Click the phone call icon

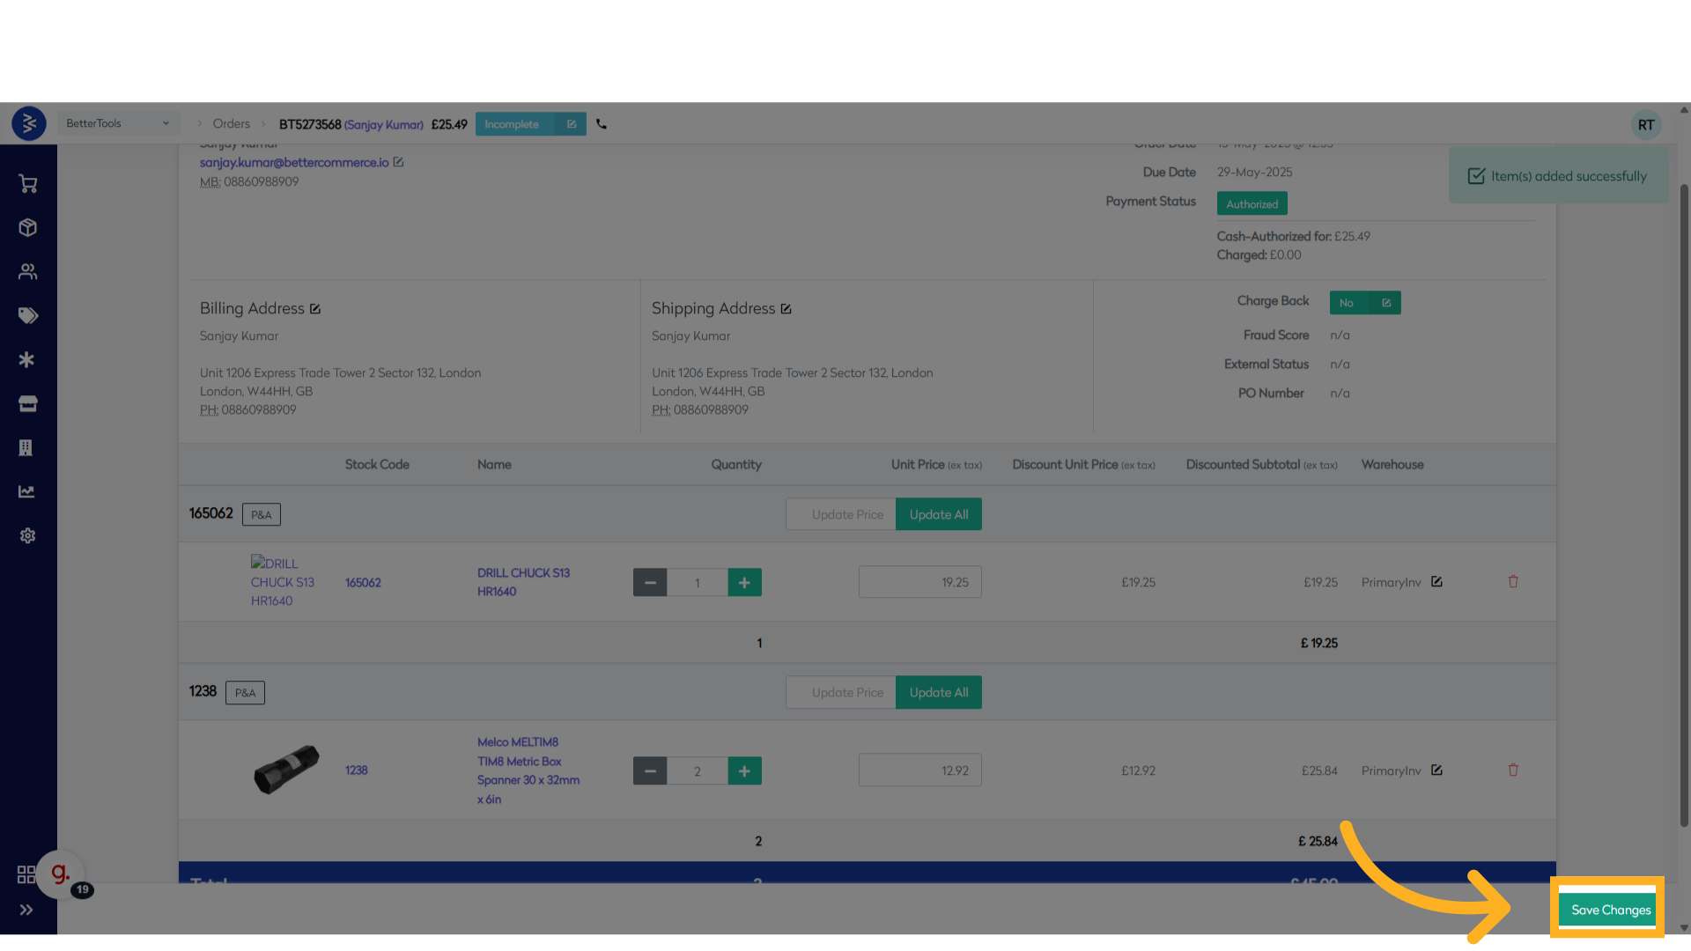[x=602, y=124]
